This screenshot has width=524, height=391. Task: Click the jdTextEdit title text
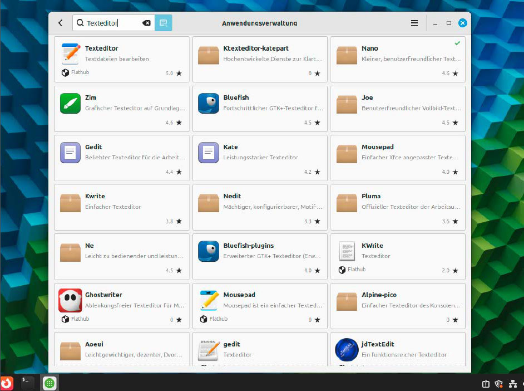point(378,344)
